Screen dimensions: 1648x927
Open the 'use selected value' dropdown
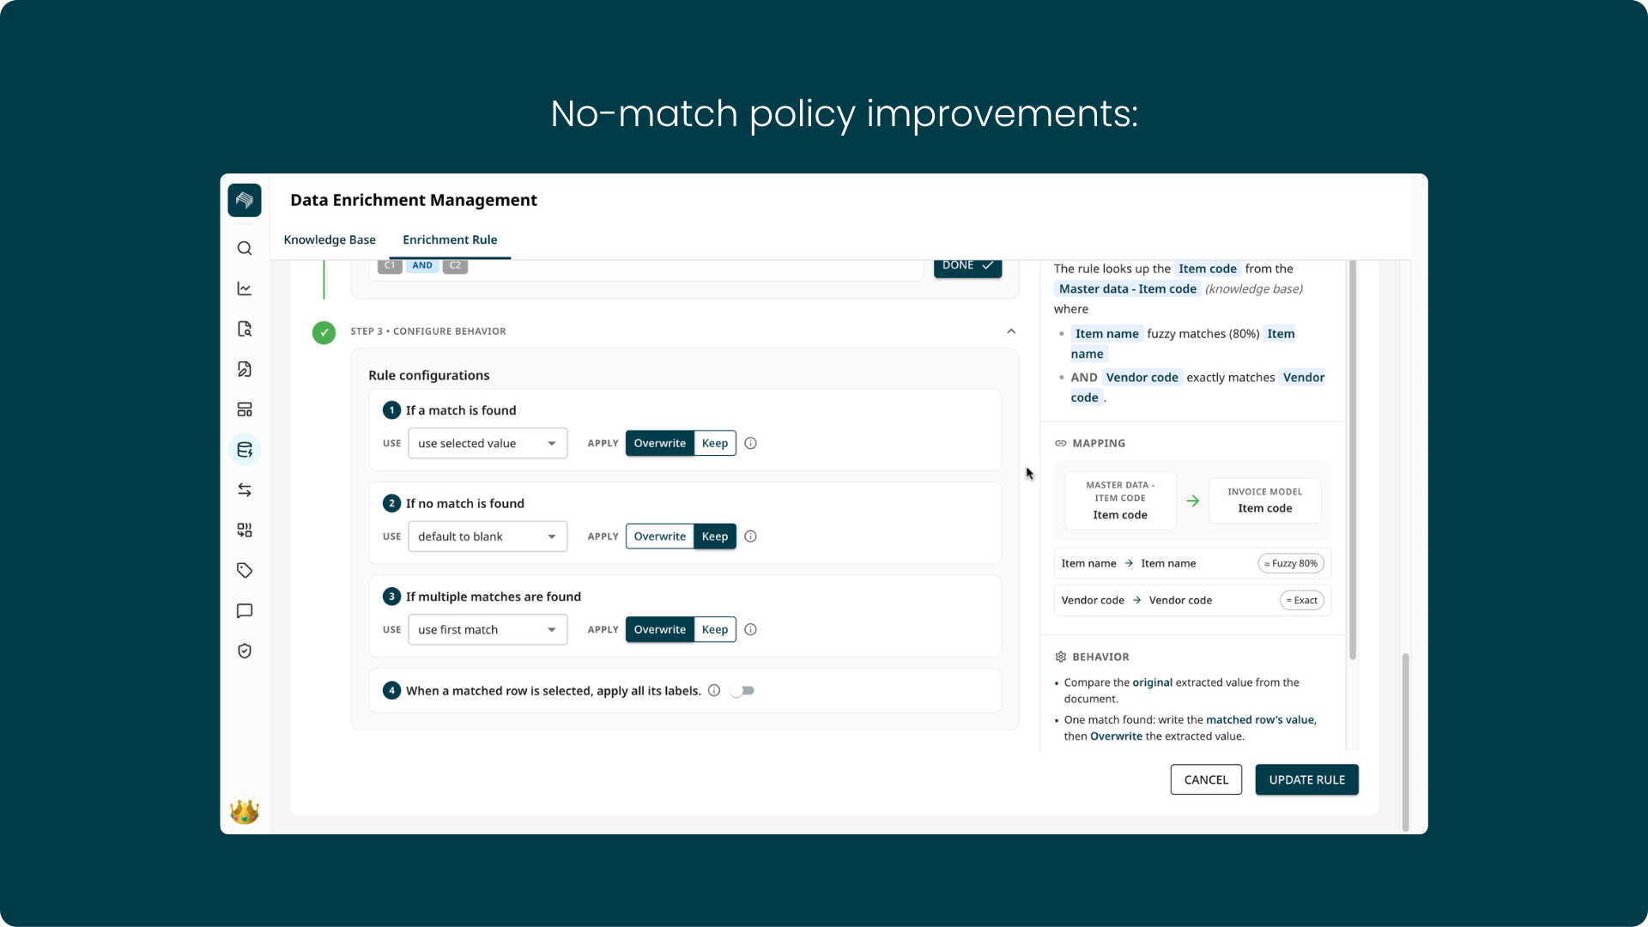click(x=488, y=444)
